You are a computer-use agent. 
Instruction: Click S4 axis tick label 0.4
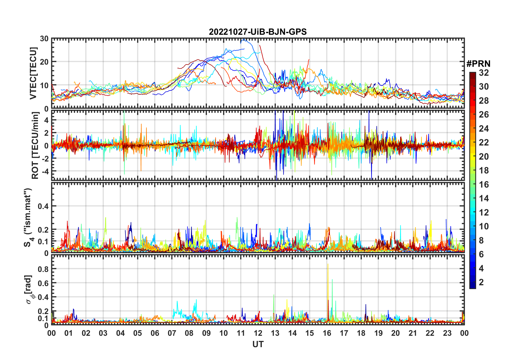point(43,206)
